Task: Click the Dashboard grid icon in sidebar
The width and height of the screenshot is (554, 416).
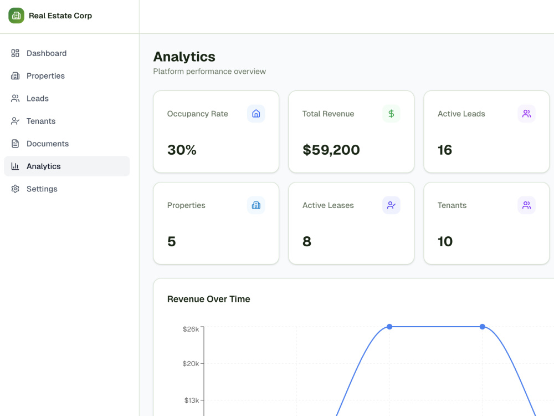Action: [15, 53]
